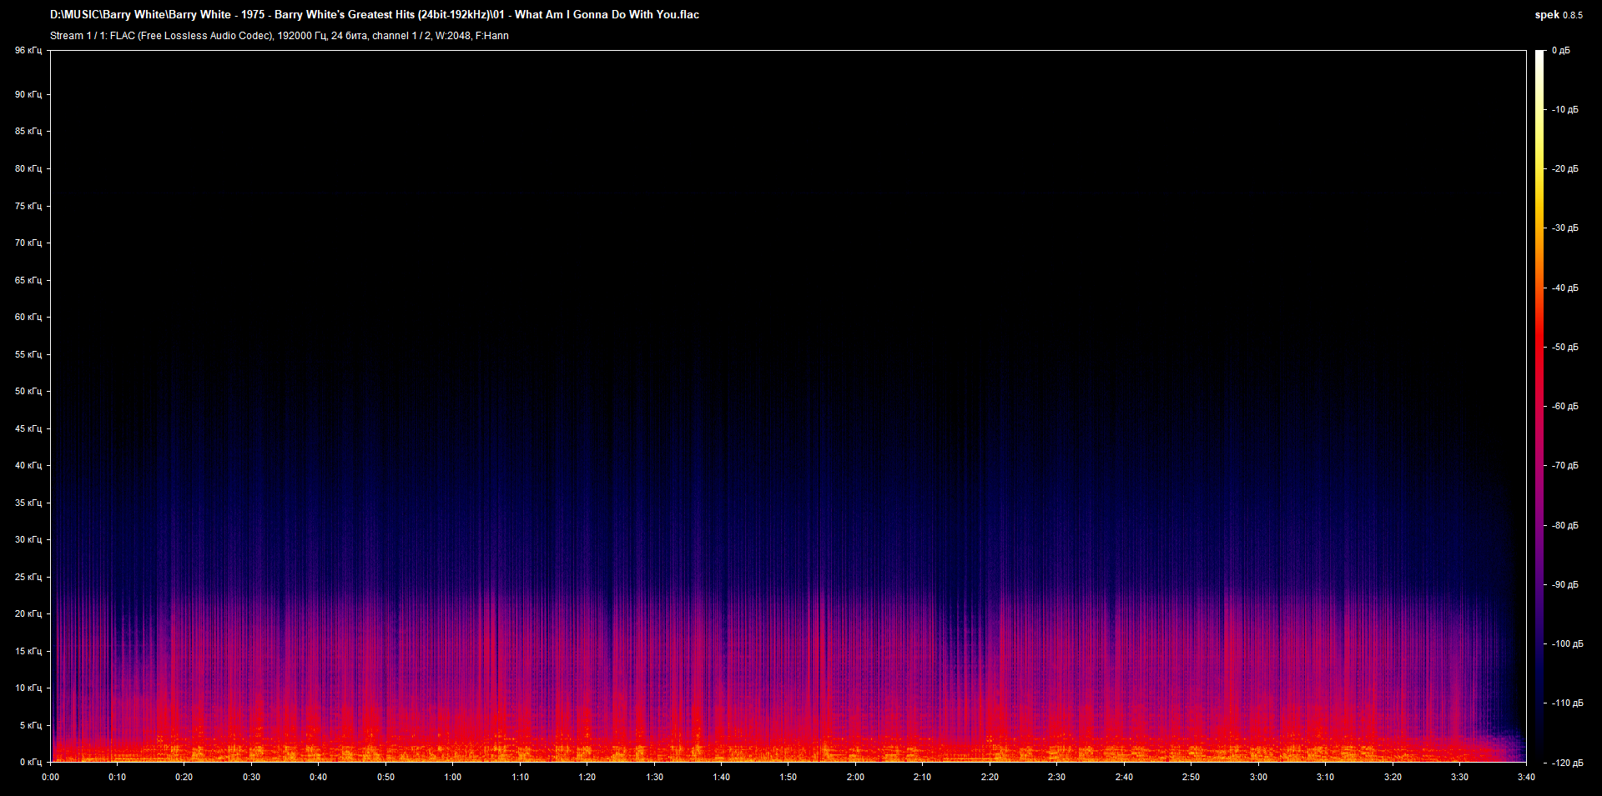Click the 3:20 time axis label

tap(1393, 777)
